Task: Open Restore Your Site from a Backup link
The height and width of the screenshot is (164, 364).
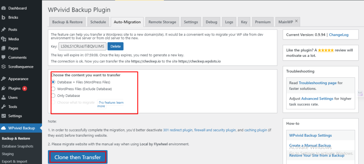Action: coord(317,155)
